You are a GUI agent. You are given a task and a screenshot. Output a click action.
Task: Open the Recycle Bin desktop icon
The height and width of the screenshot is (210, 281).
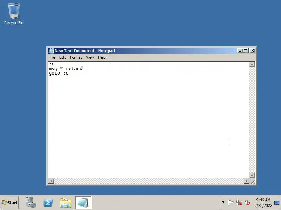(14, 14)
